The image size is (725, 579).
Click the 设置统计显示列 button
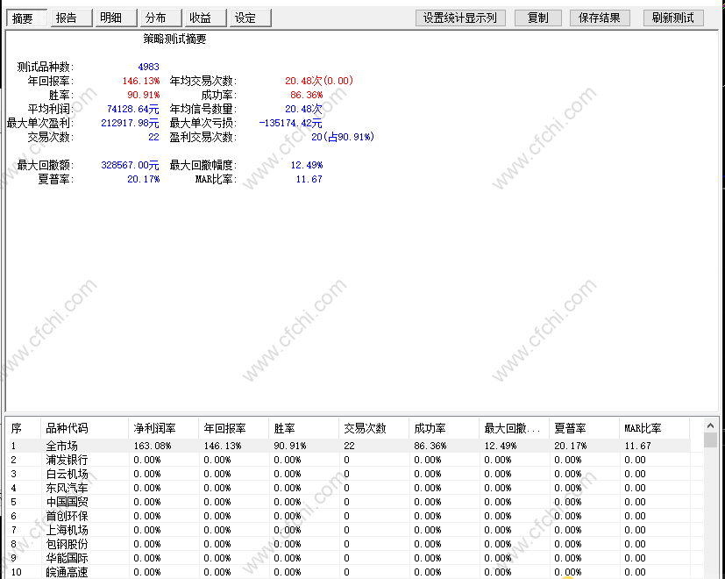[x=460, y=18]
